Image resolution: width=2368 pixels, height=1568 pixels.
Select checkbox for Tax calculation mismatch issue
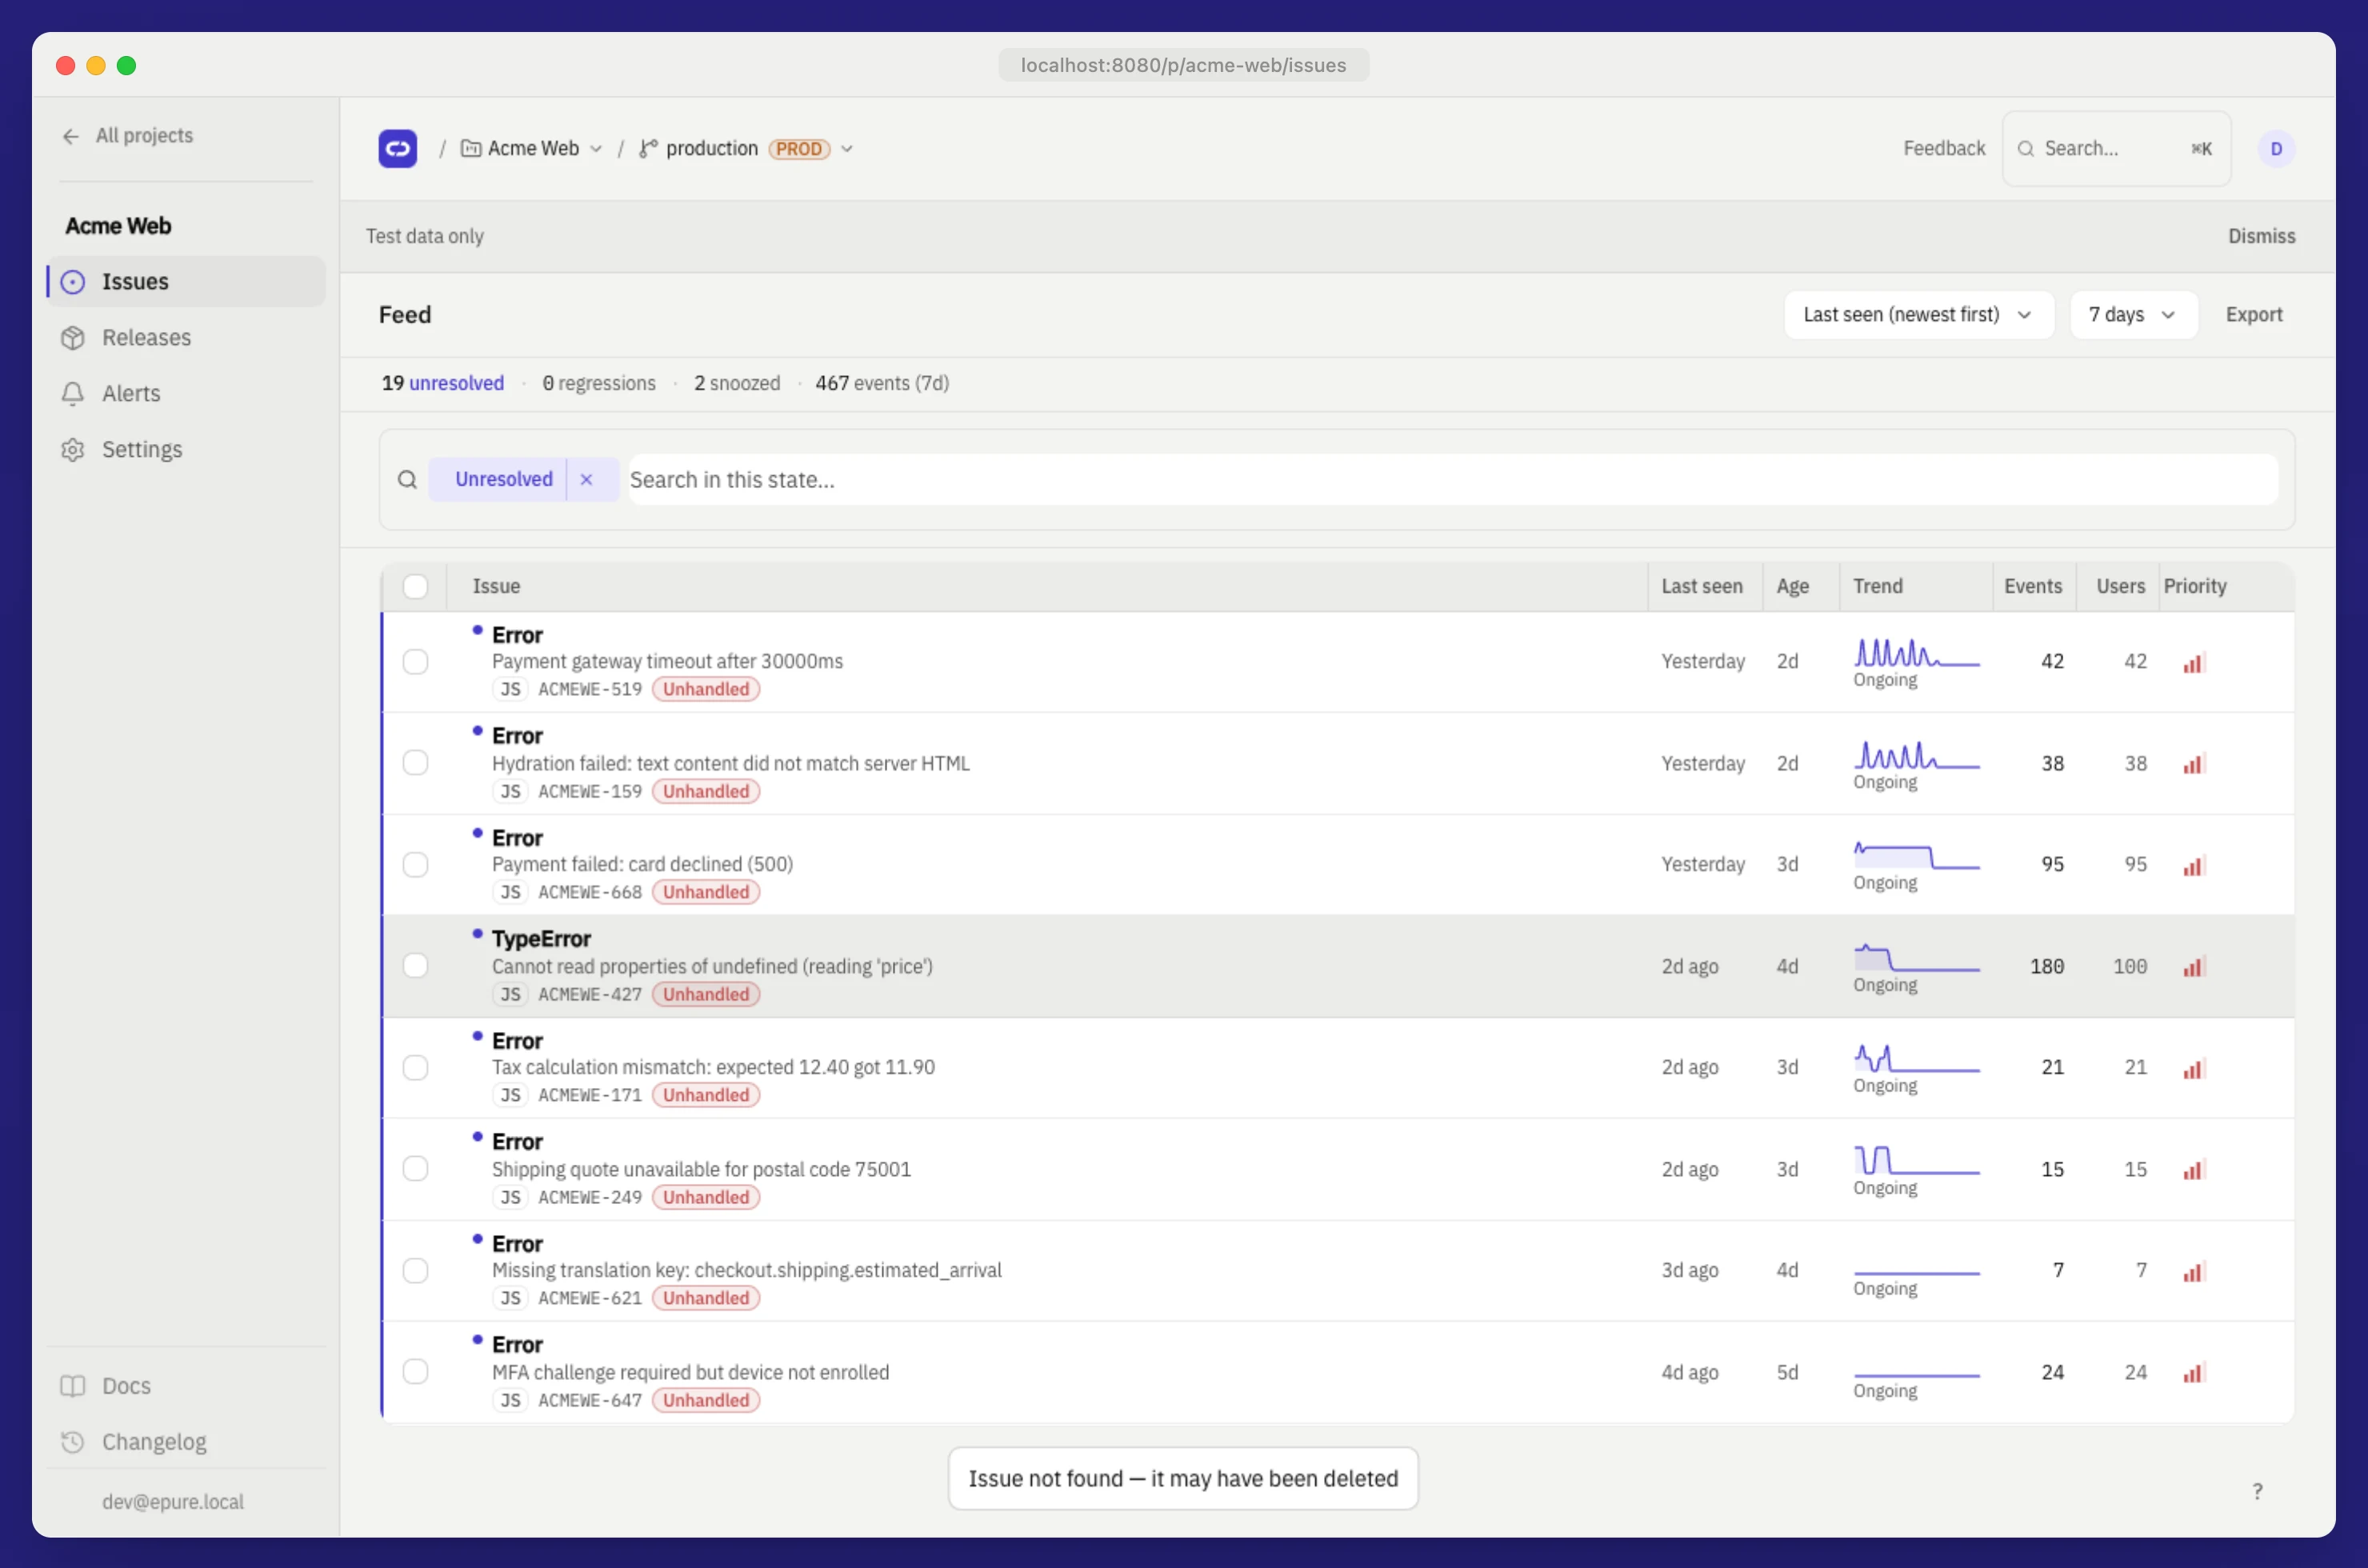coord(415,1068)
